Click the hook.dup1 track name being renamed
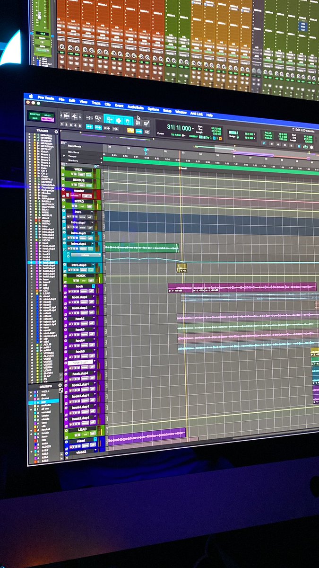This screenshot has width=319, height=568. 80,362
